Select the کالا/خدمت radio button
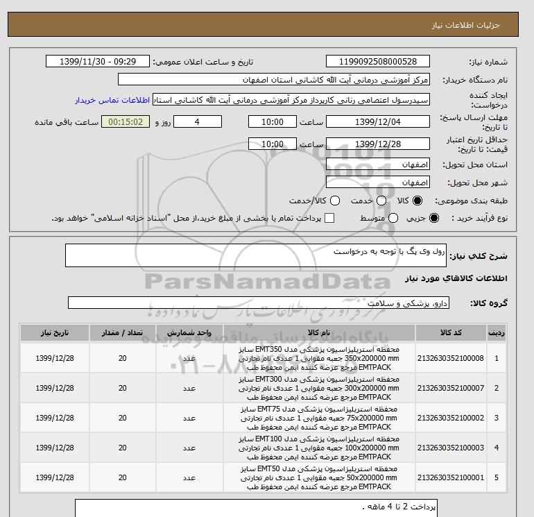This screenshot has height=517, width=534. (335, 201)
